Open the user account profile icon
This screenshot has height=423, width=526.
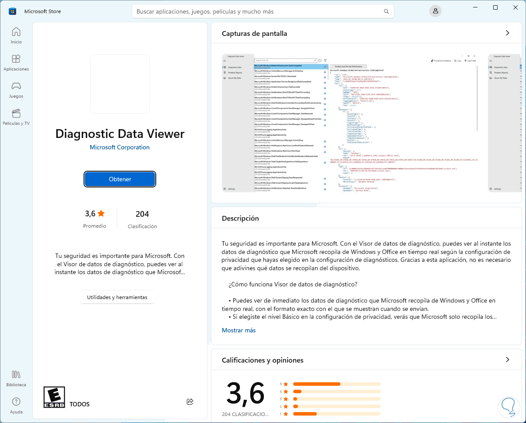coord(435,11)
